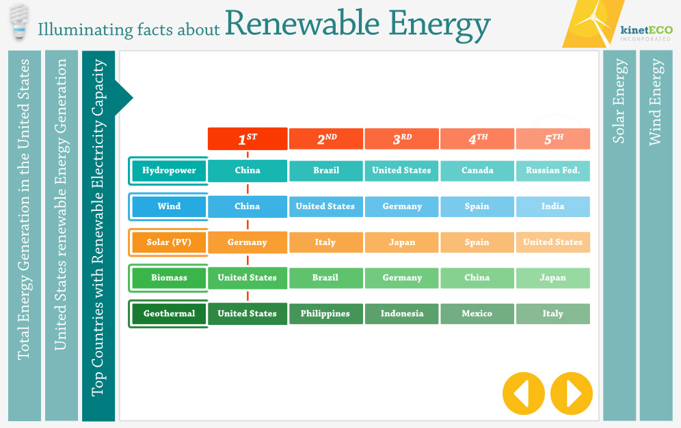Click Japan in the Biomass row
Image resolution: width=681 pixels, height=428 pixels.
coord(553,278)
